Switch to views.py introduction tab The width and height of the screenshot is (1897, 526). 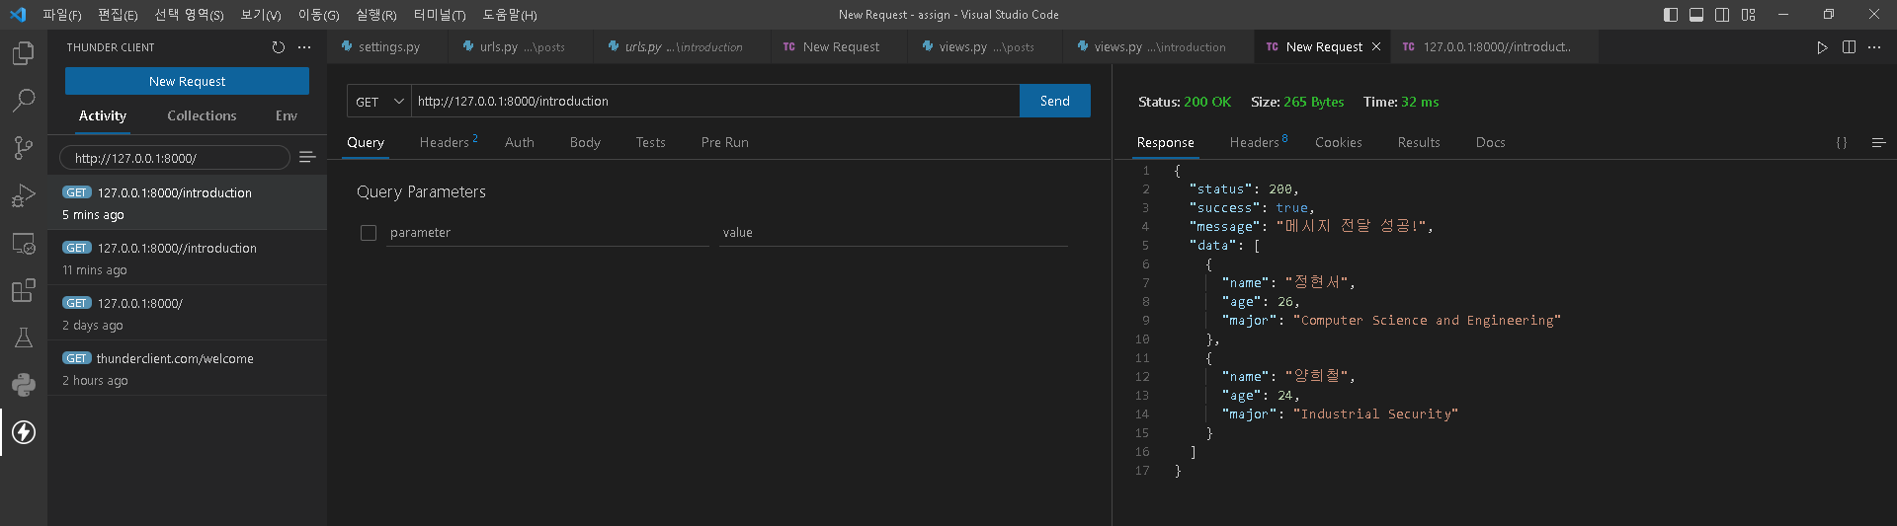(1159, 46)
